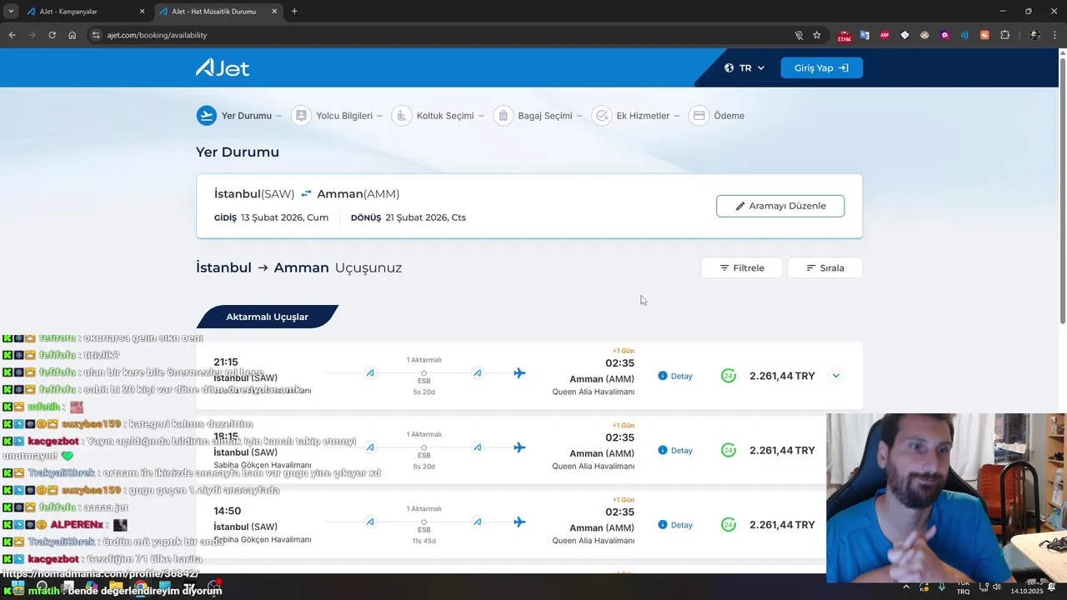The height and width of the screenshot is (600, 1067).
Task: Click the volume icon in system tray
Action: click(x=997, y=587)
